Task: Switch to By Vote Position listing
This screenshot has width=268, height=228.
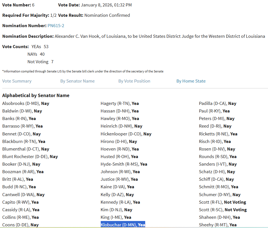Action: (134, 81)
